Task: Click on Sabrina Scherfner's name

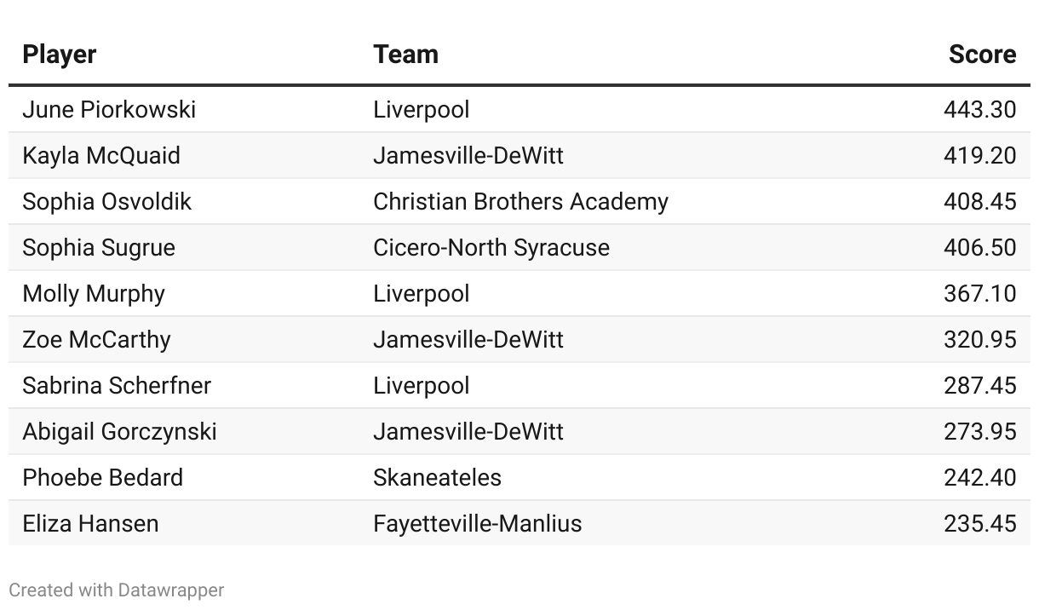Action: click(x=117, y=386)
